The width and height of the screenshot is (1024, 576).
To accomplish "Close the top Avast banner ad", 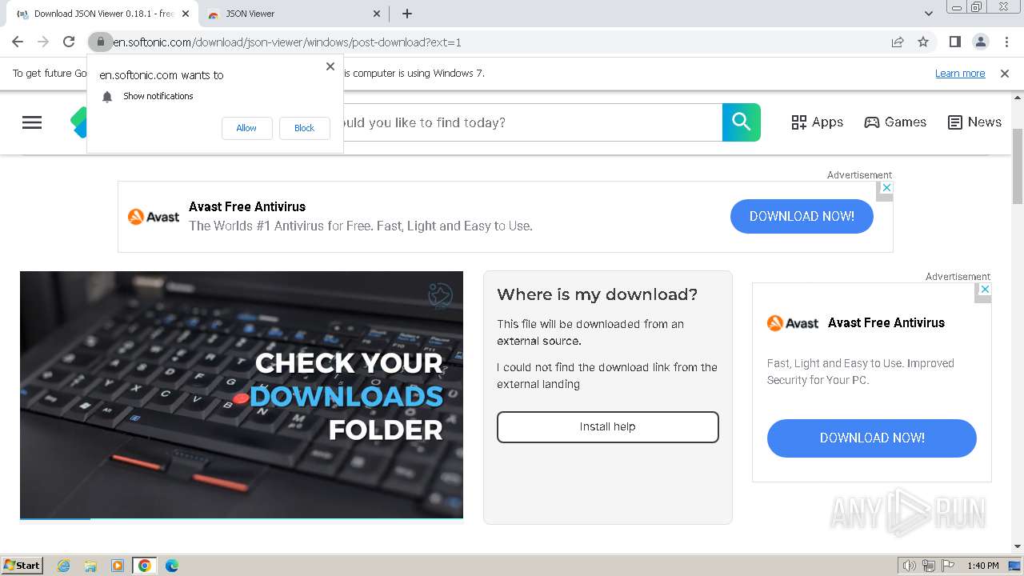I will (x=886, y=186).
